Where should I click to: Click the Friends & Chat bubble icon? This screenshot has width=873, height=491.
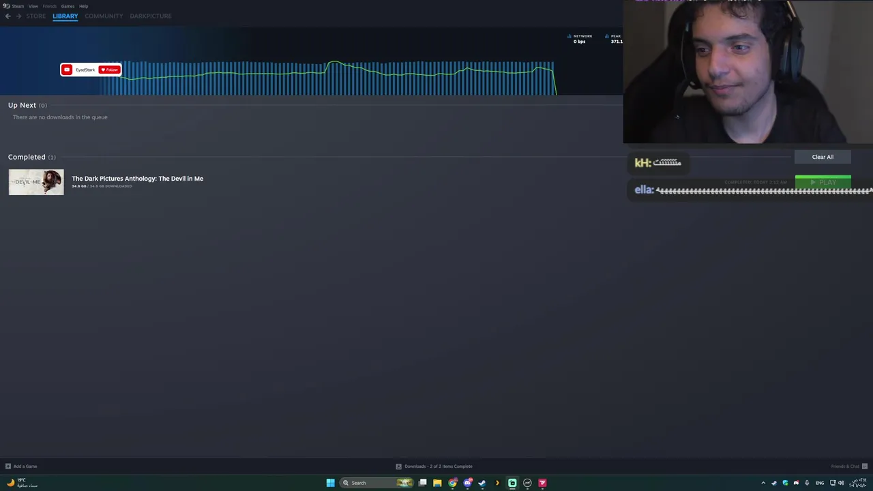tap(865, 466)
